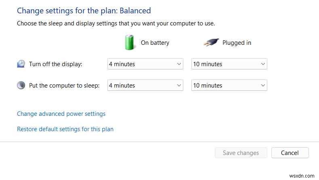Image resolution: width=319 pixels, height=180 pixels.
Task: Click the "Change settings for the plan: Balanced" heading
Action: pyautogui.click(x=84, y=10)
